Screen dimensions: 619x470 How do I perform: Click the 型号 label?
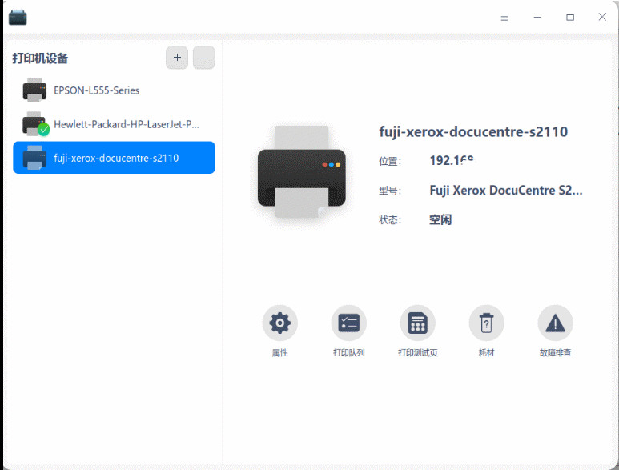(390, 191)
